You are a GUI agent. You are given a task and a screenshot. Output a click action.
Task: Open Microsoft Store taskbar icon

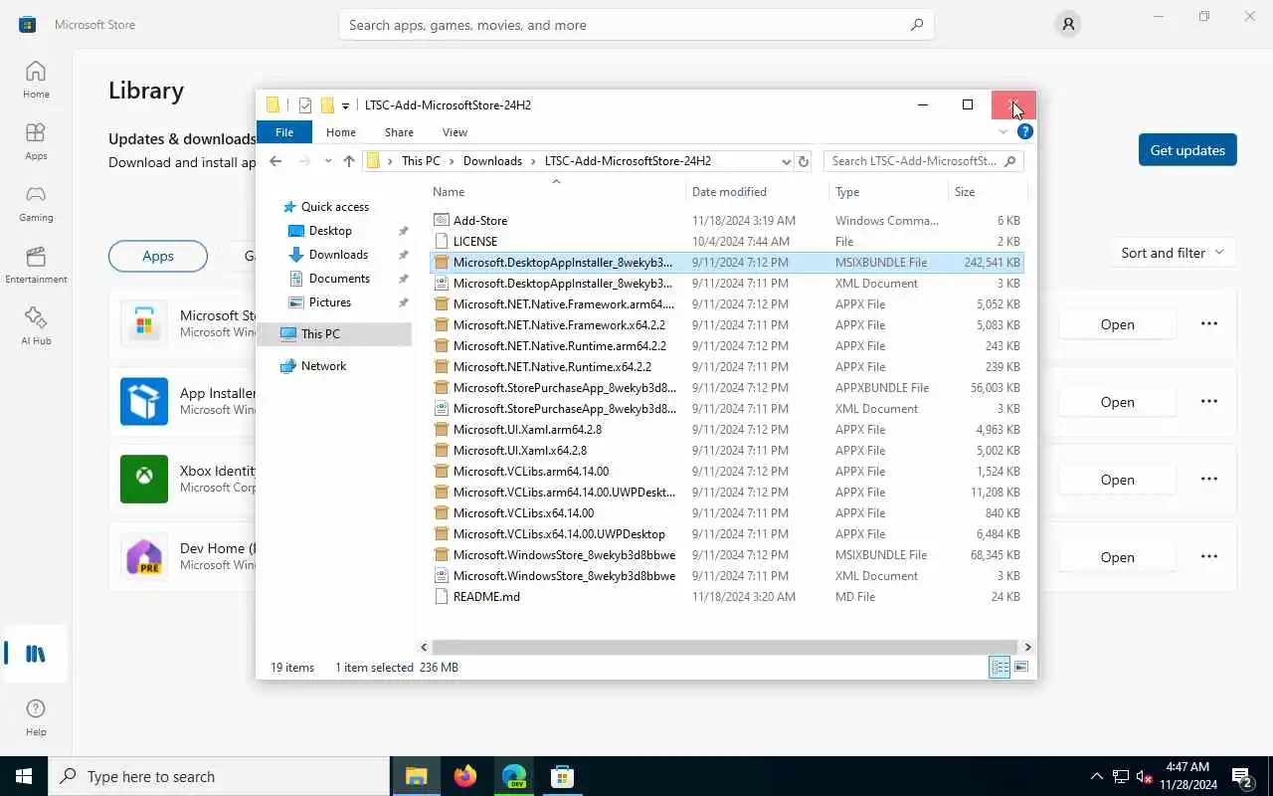(x=562, y=776)
